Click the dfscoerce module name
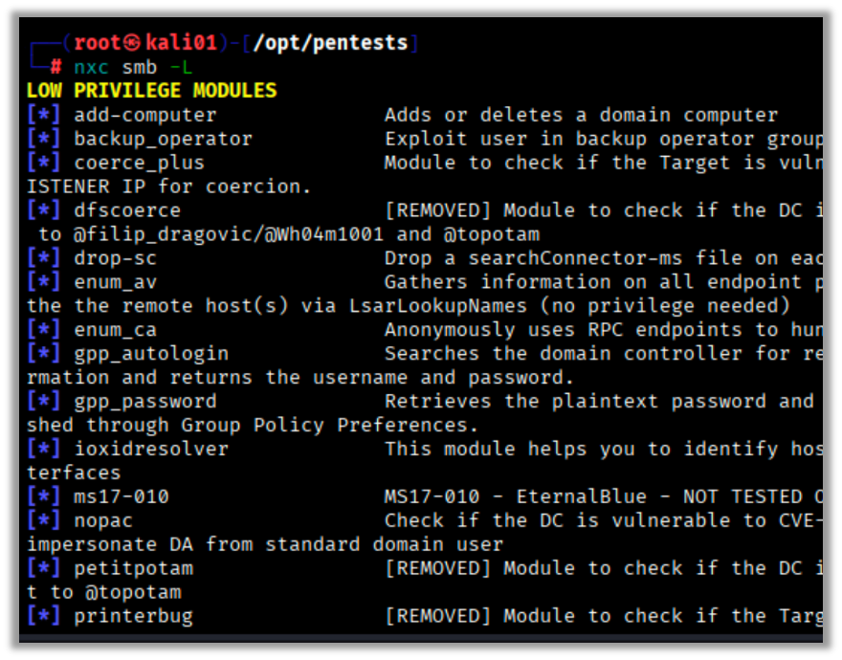Image resolution: width=842 pixels, height=660 pixels. (127, 210)
